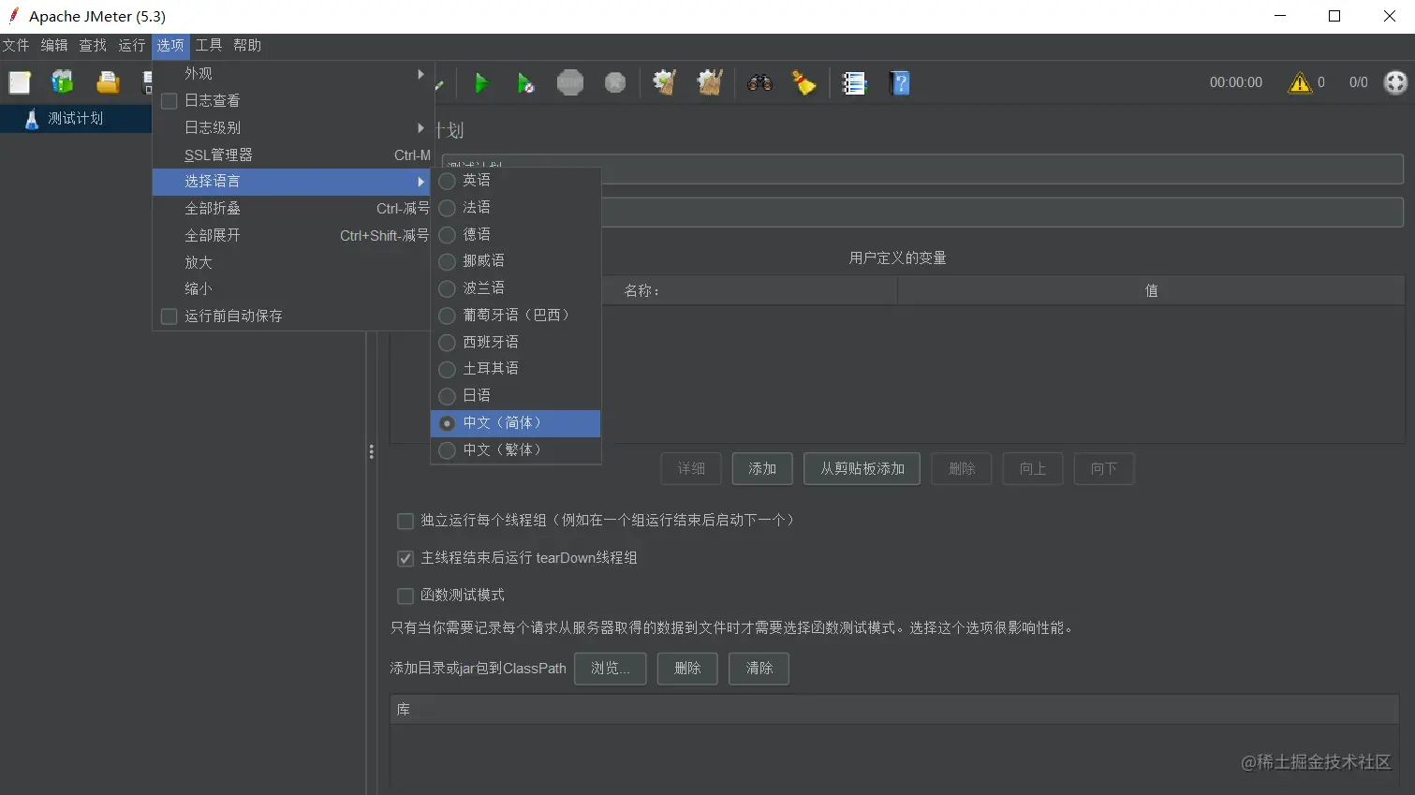
Task: Open Search with binoculars icon
Action: 759,83
